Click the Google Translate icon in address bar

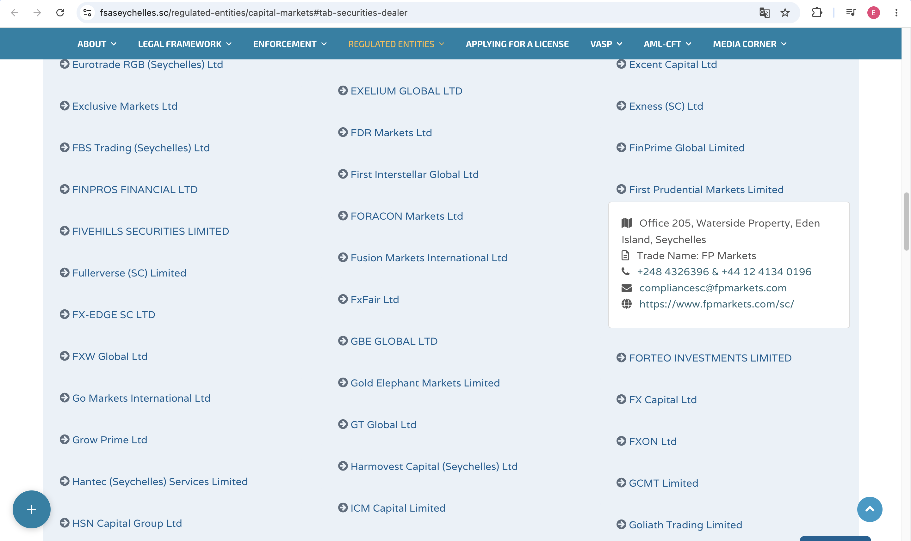click(764, 13)
